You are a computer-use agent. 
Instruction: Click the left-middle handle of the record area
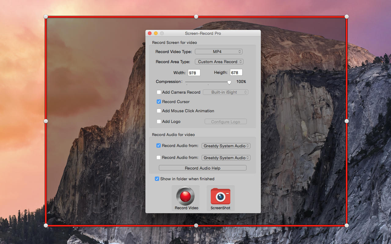tap(46, 121)
